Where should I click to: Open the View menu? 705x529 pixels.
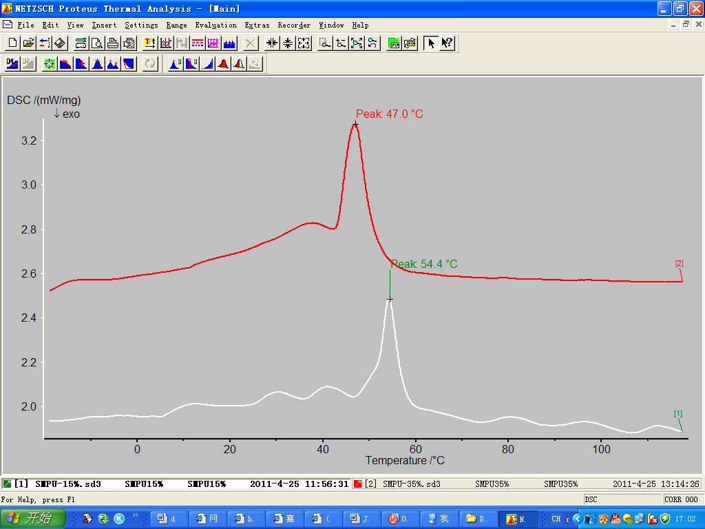tap(76, 25)
